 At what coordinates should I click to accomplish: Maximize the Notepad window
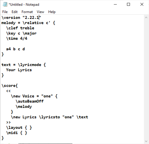coord(128,4)
